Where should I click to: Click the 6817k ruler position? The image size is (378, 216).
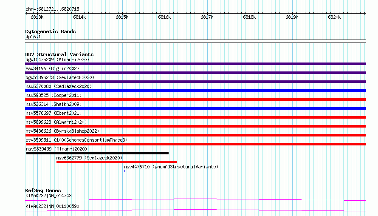[x=207, y=17]
